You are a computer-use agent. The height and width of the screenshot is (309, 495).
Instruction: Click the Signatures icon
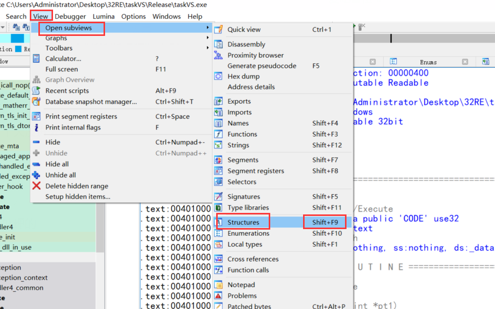click(x=218, y=197)
